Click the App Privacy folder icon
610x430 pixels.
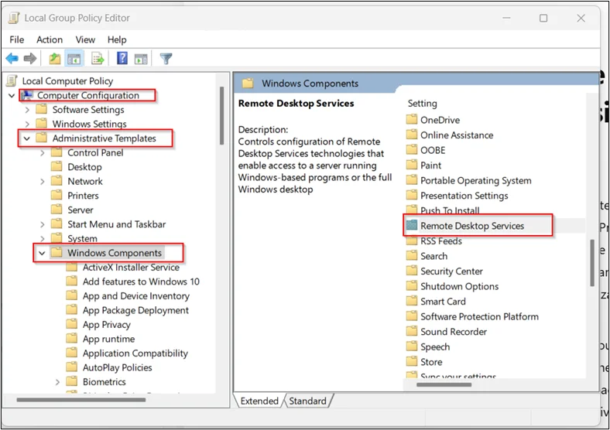click(x=71, y=324)
